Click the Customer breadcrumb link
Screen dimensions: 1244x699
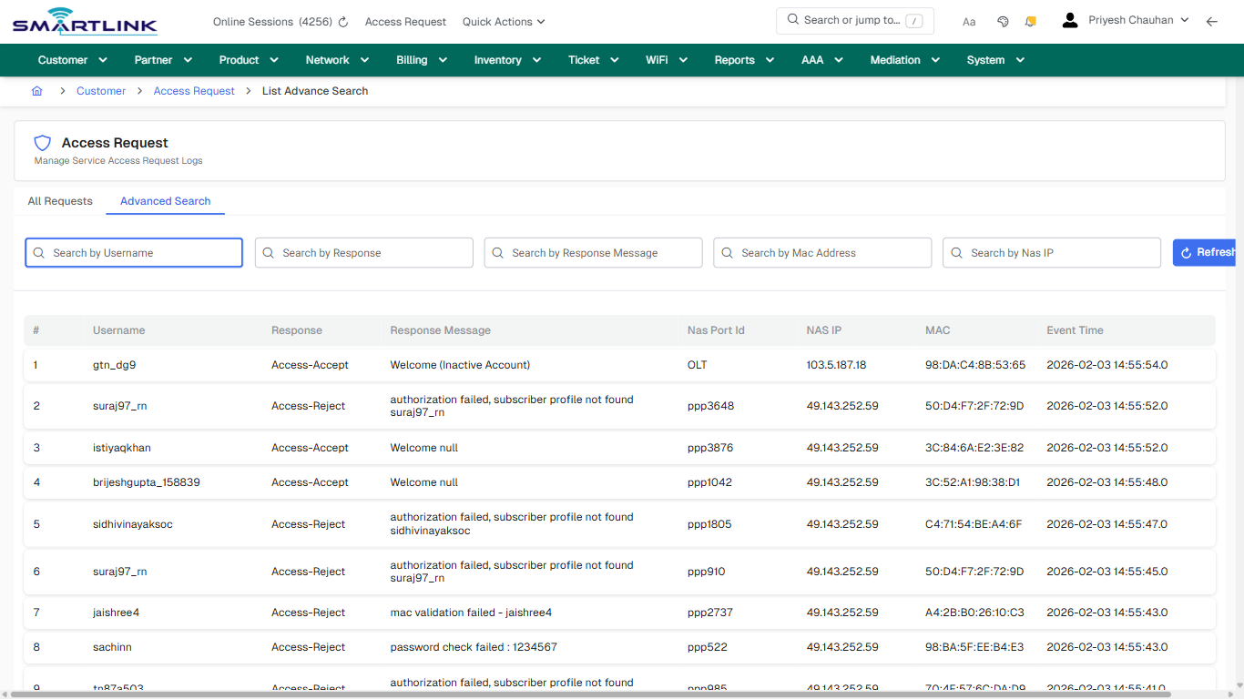(100, 91)
